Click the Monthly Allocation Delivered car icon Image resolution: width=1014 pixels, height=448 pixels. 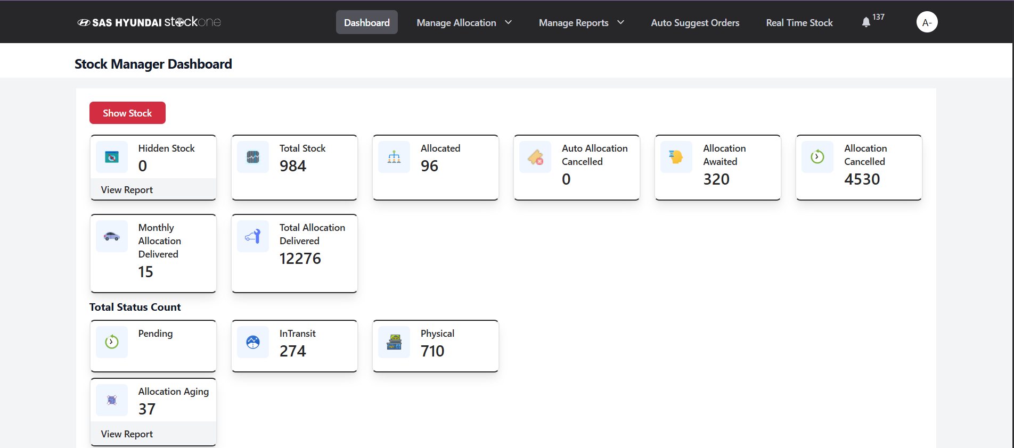[x=112, y=236]
